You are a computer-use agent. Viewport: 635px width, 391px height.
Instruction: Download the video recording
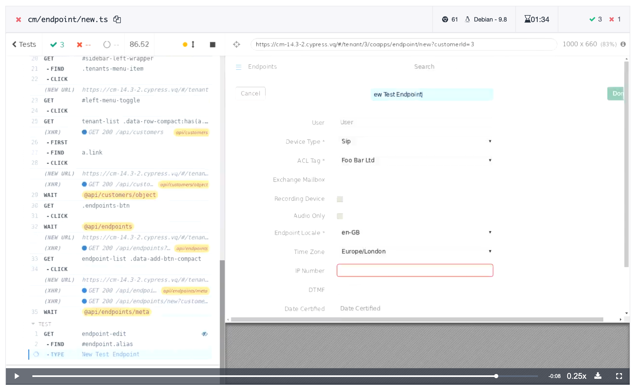point(598,376)
